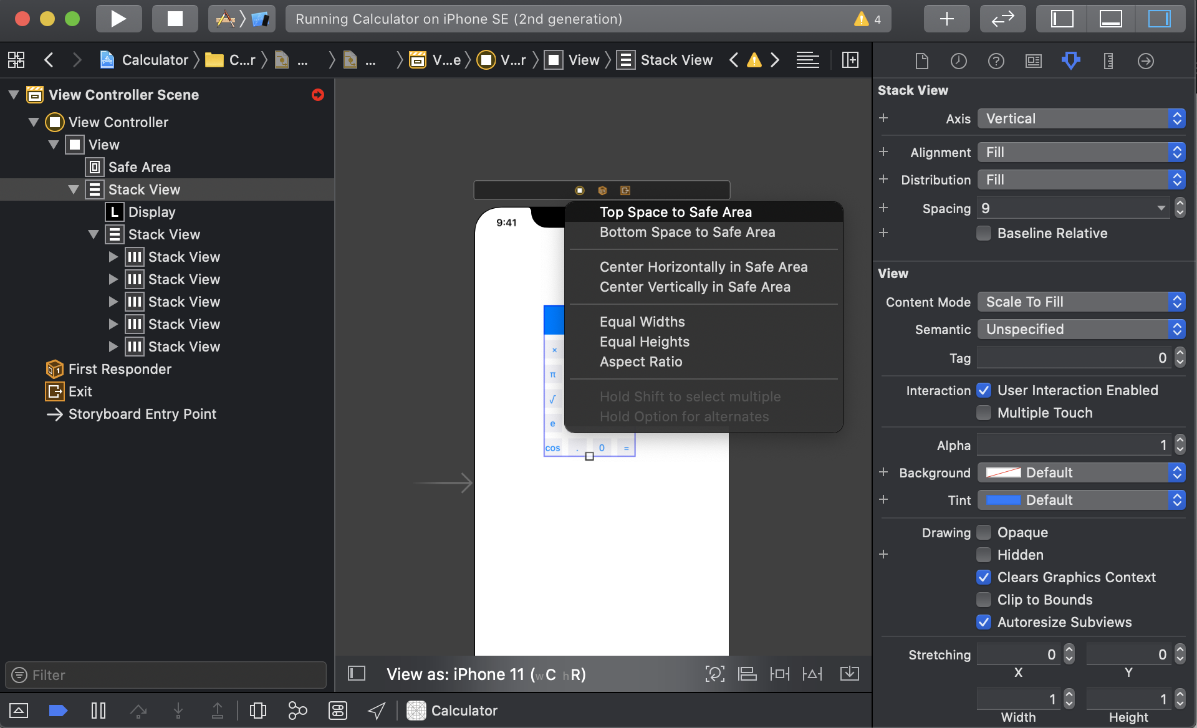Image resolution: width=1197 pixels, height=728 pixels.
Task: Click View as: iPhone 11 button
Action: coord(486,674)
